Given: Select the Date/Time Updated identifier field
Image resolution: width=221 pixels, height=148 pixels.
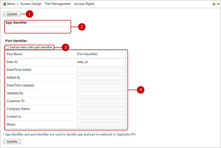Looking at the screenshot, I should pos(101,86).
